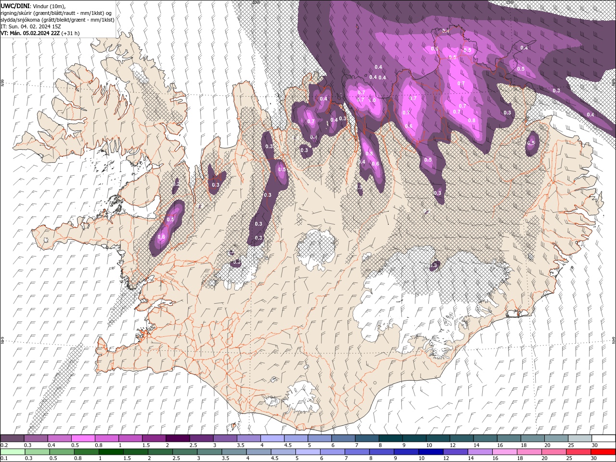This screenshot has width=616, height=462.
Task: Click the 'slydda/snjókoma' legend description line
Action: 57,20
